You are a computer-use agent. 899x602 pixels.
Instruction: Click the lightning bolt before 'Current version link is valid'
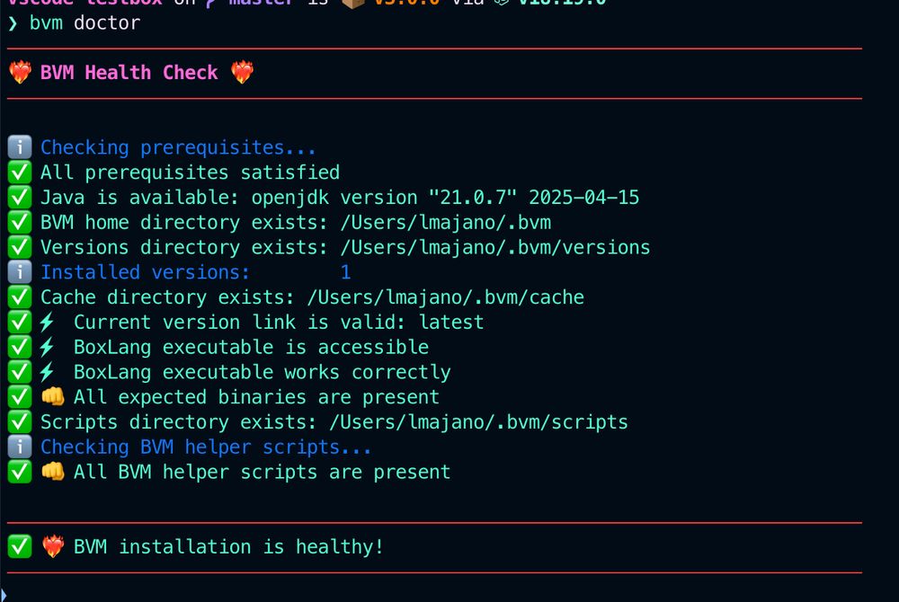point(47,322)
